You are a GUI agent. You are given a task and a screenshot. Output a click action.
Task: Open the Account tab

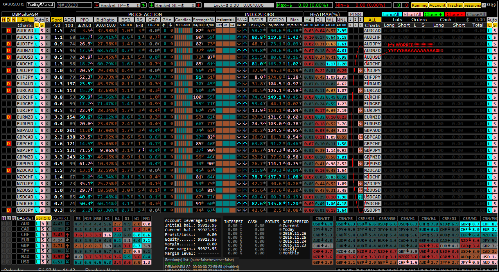tap(437, 5)
